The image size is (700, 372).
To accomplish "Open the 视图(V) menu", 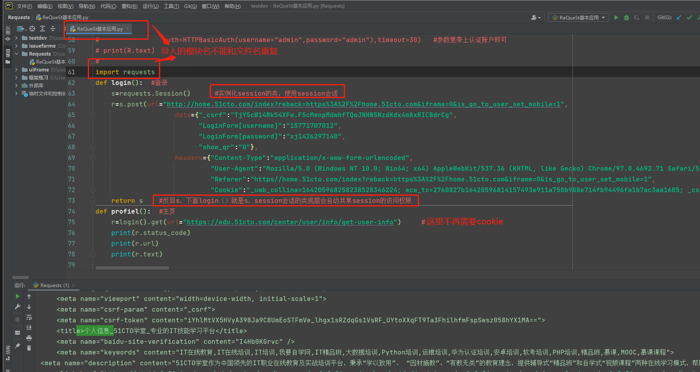I will (x=65, y=6).
